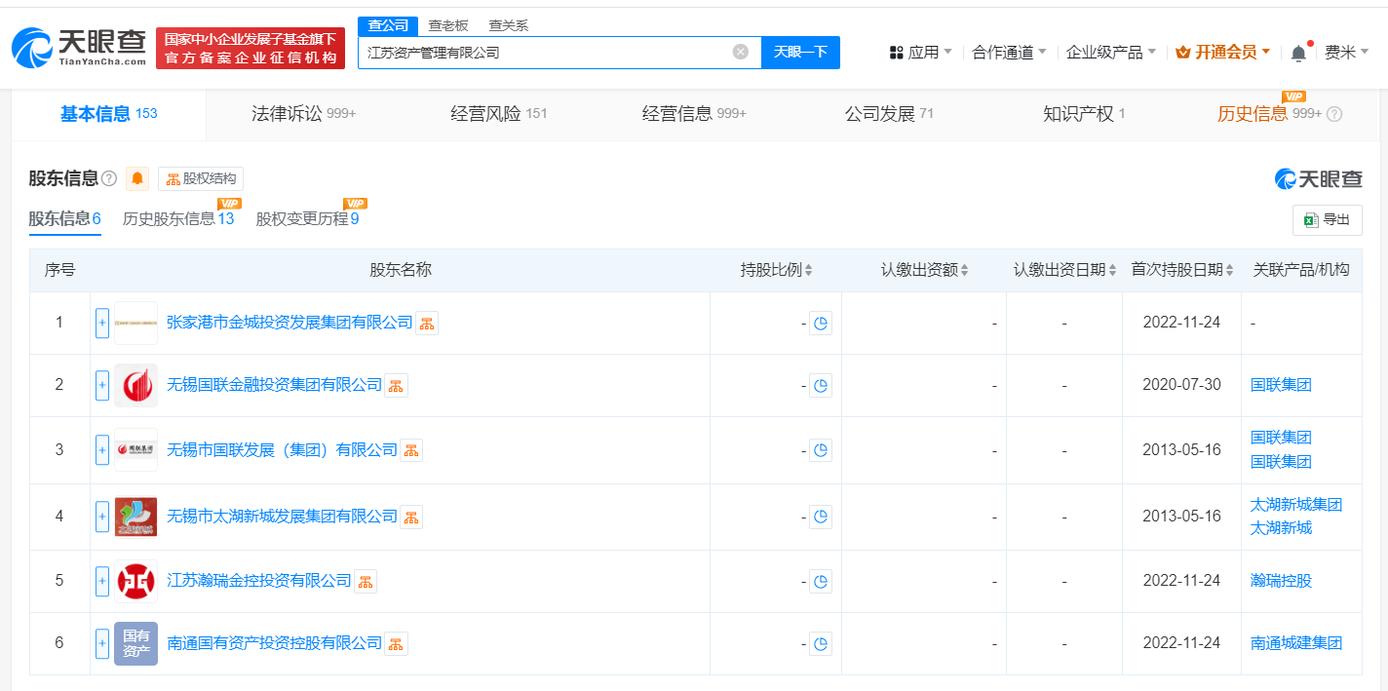
Task: Click the pie chart icon in row 2
Action: click(821, 386)
